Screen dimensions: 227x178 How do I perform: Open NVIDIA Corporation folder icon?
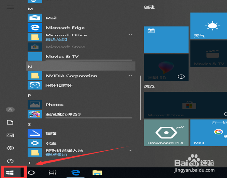coord(35,76)
